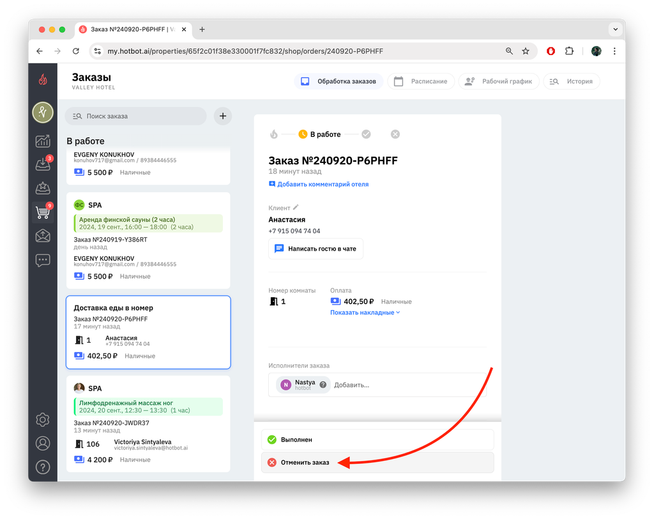
Task: Click the Заказ №240920-JWDR37 text
Action: click(x=111, y=423)
